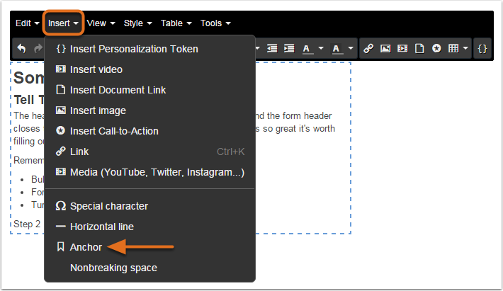Click the insert video toolbar icon
503x291 pixels.
(402, 49)
